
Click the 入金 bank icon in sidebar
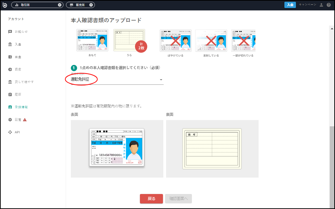pos(10,44)
